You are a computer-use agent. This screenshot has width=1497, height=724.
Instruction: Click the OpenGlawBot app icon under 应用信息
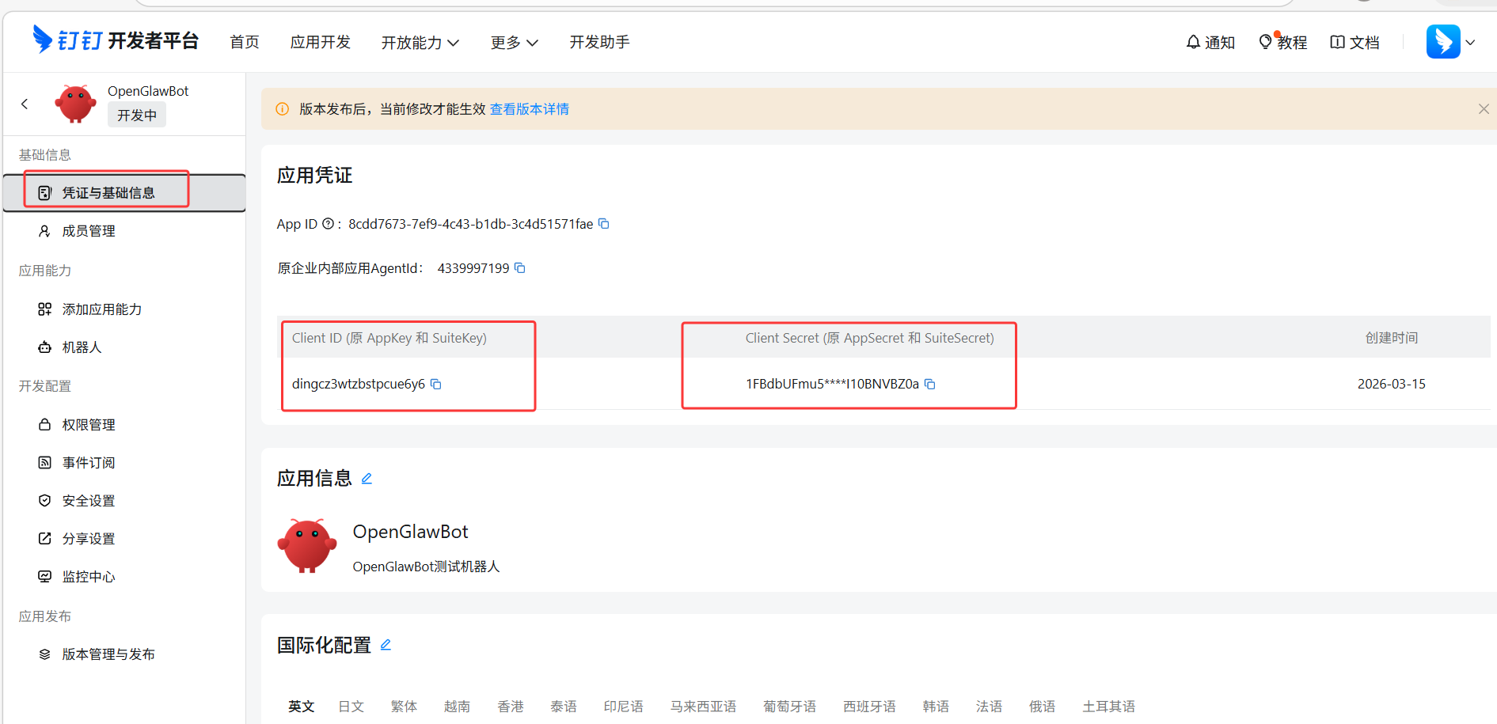(x=307, y=546)
